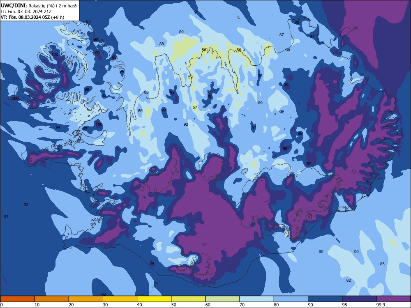Click the bright yellow 40–50 legend swatch
The height and width of the screenshot is (308, 411).
154,299
